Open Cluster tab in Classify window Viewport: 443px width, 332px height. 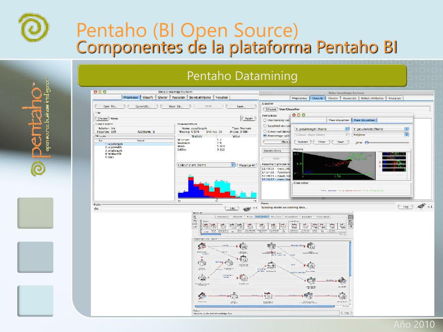tap(333, 98)
